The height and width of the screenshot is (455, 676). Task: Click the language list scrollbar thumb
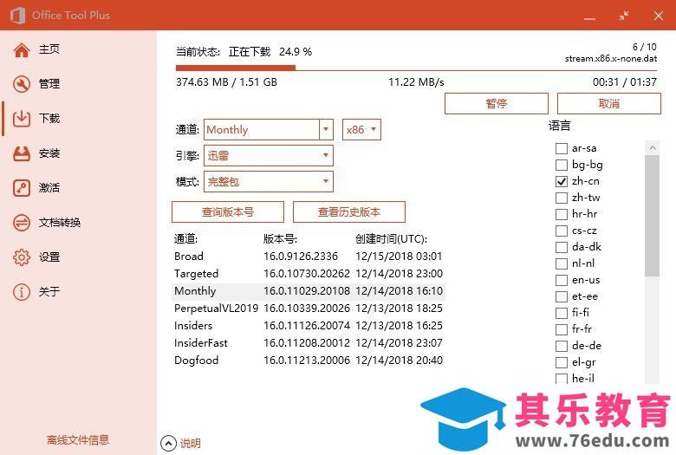click(x=653, y=216)
